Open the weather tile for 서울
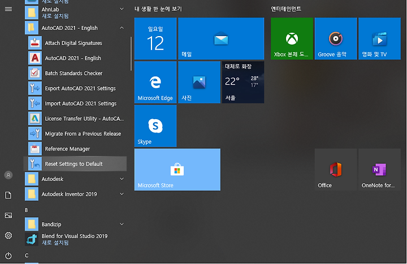 point(243,82)
